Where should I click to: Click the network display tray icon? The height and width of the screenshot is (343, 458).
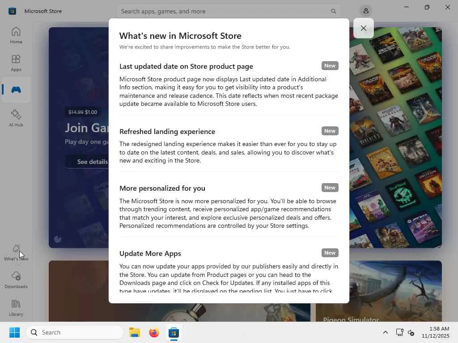click(x=399, y=332)
